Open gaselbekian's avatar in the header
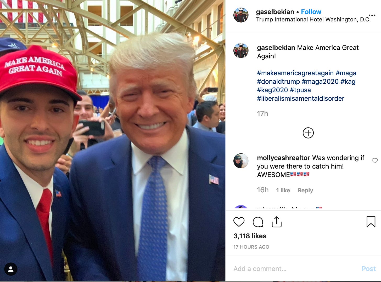381x282 pixels. 241,15
